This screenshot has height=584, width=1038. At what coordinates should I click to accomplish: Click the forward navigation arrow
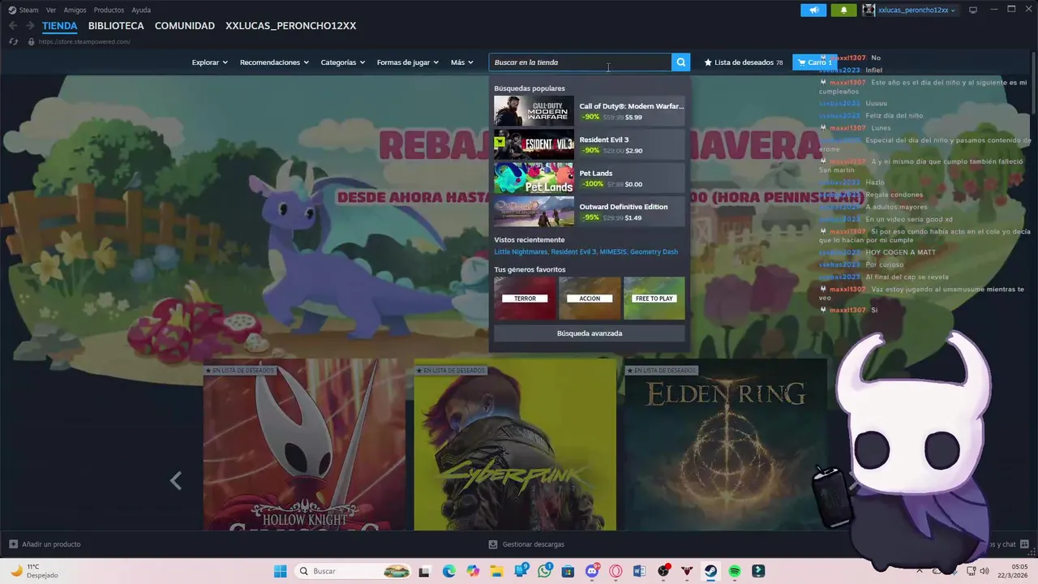pos(30,26)
